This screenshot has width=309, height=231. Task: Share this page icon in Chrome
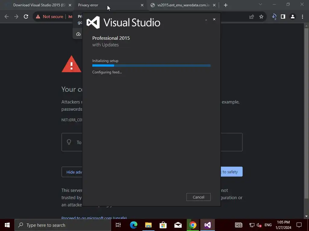click(252, 17)
